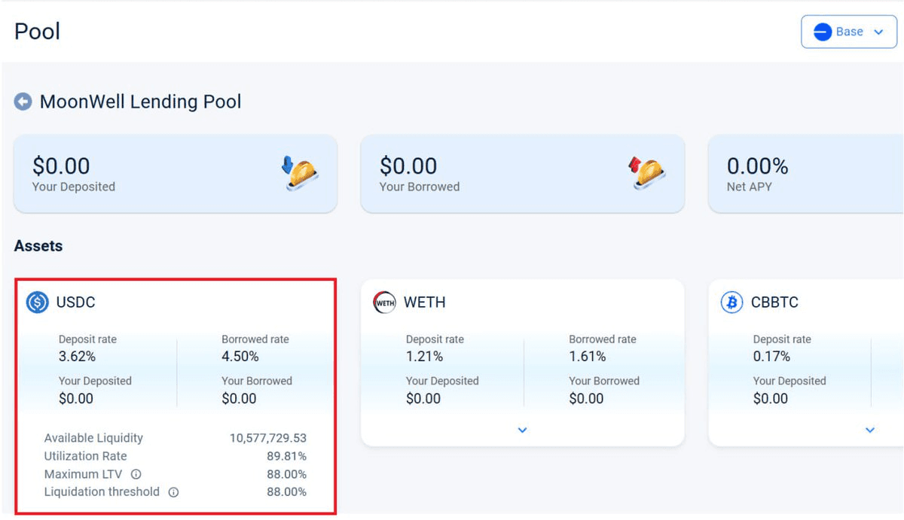Click the borrow icon in the Your Borrowed summary card
The image size is (904, 520).
click(646, 173)
